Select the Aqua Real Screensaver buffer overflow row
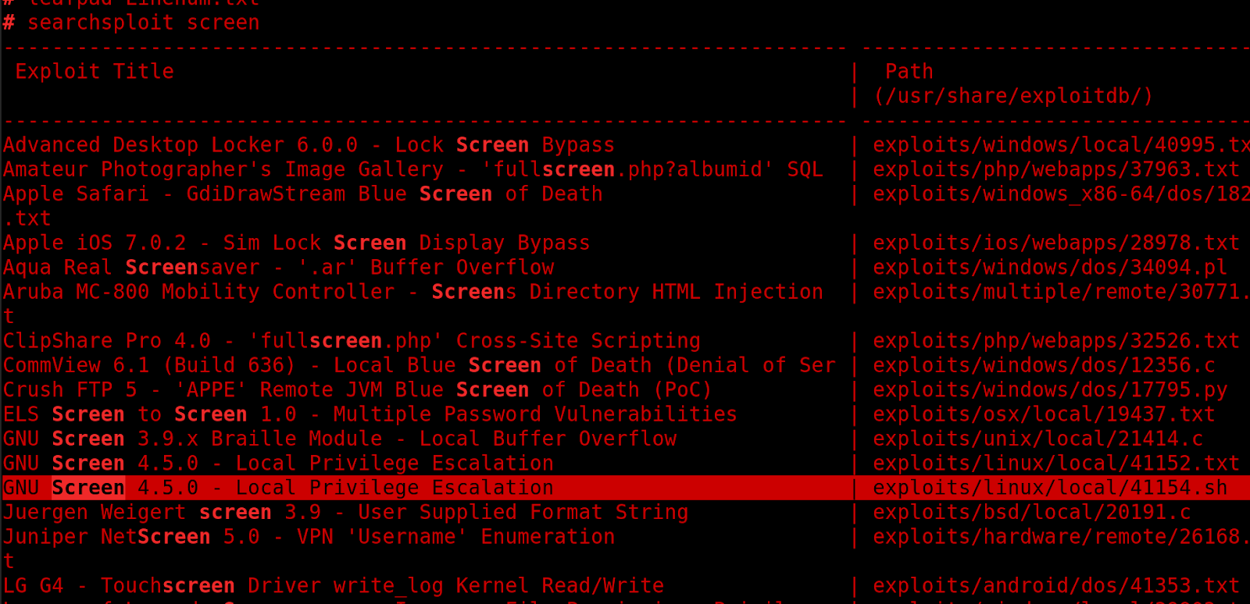This screenshot has height=604, width=1250. 278,268
